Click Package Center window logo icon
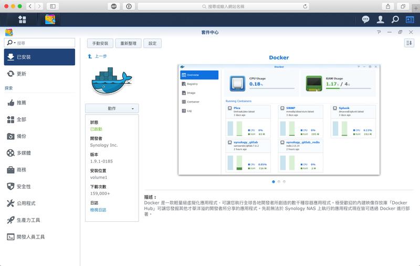Image resolution: width=420 pixels, height=266 pixels. click(9, 32)
